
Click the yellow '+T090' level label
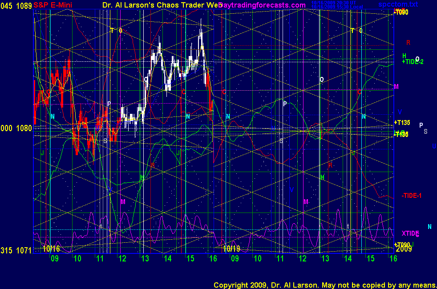pyautogui.click(x=402, y=245)
